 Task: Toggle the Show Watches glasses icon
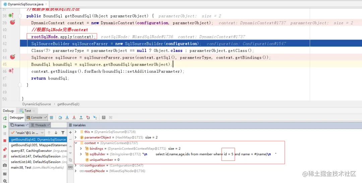[x=70, y=167]
